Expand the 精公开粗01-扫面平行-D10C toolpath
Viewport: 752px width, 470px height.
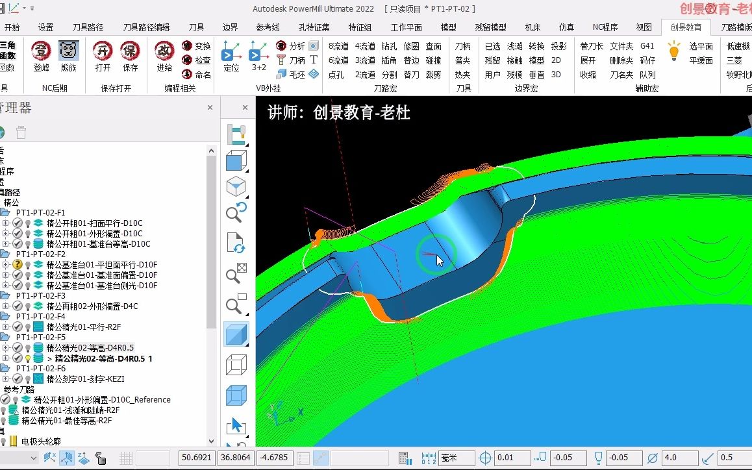[x=5, y=223]
